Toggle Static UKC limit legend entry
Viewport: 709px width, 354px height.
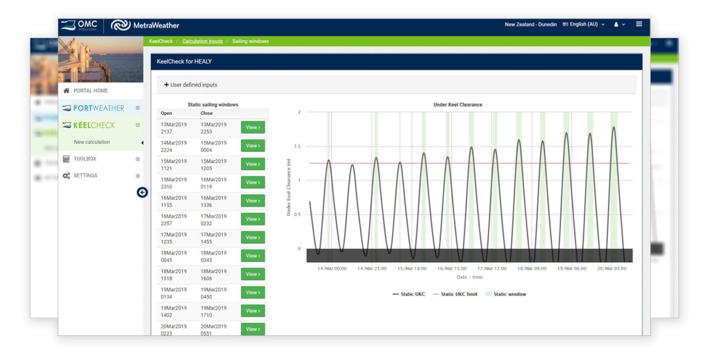click(x=455, y=294)
